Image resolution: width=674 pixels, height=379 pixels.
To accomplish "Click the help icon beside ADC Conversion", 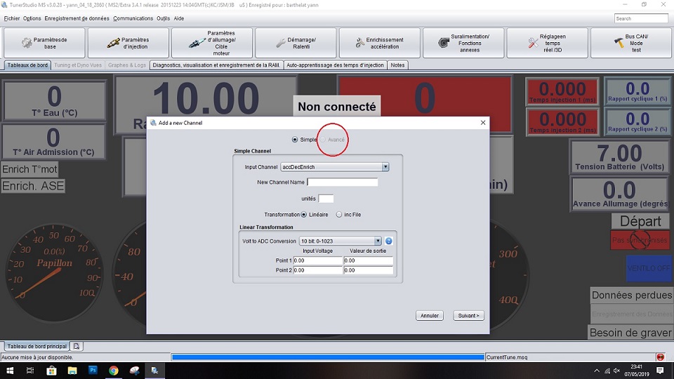I will (x=389, y=241).
